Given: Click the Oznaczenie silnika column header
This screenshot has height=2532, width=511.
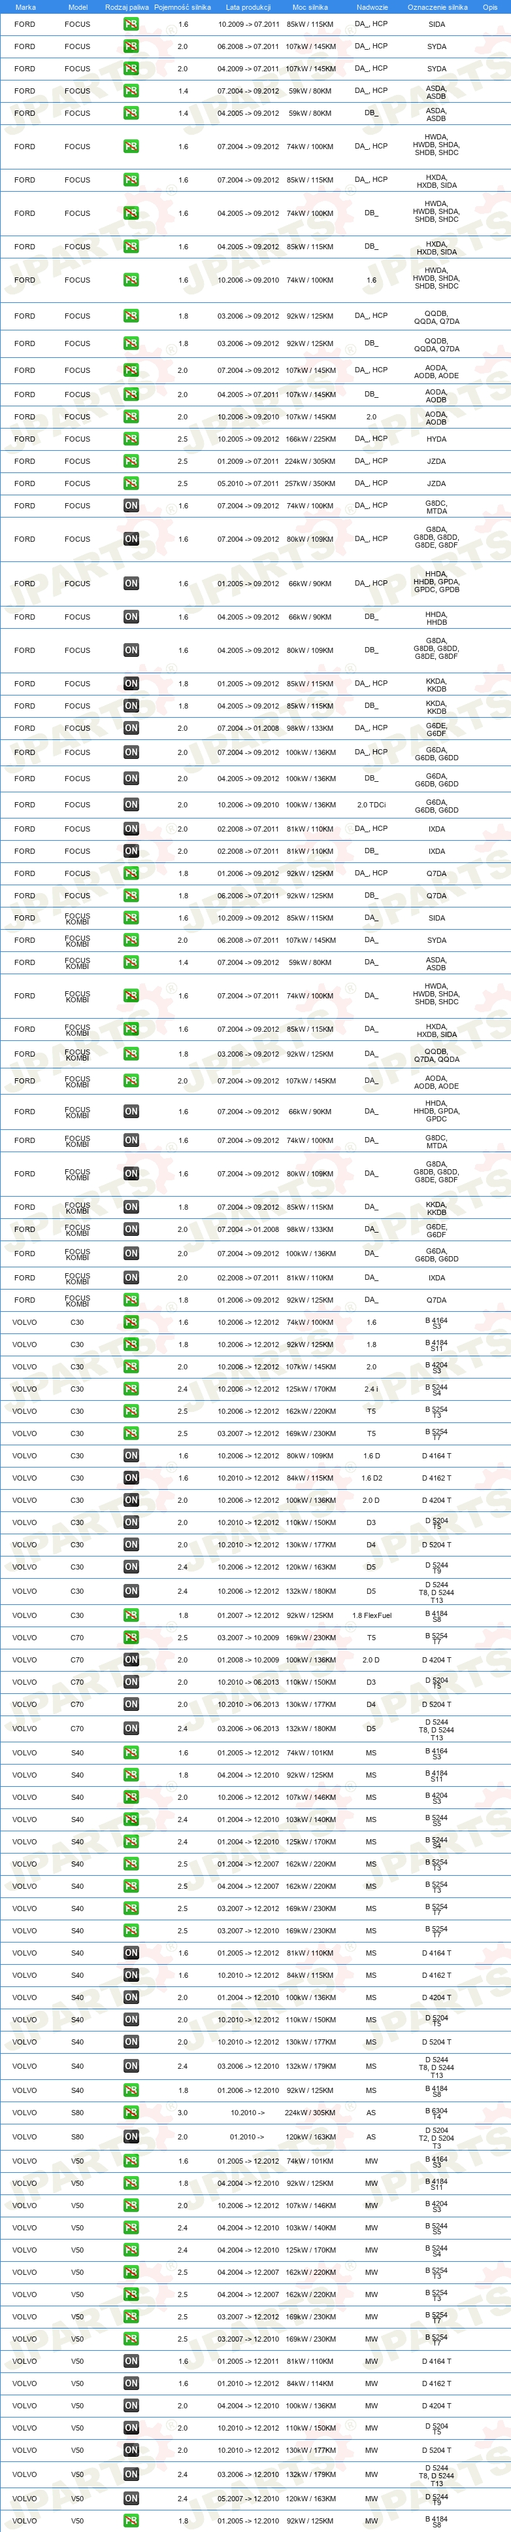Looking at the screenshot, I should 437,7.
